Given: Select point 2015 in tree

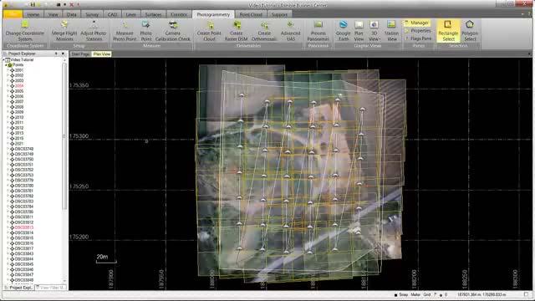Looking at the screenshot, I should click(x=19, y=139).
